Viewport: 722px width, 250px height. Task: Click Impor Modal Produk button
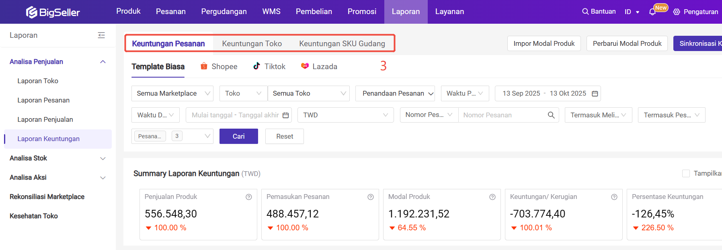544,44
